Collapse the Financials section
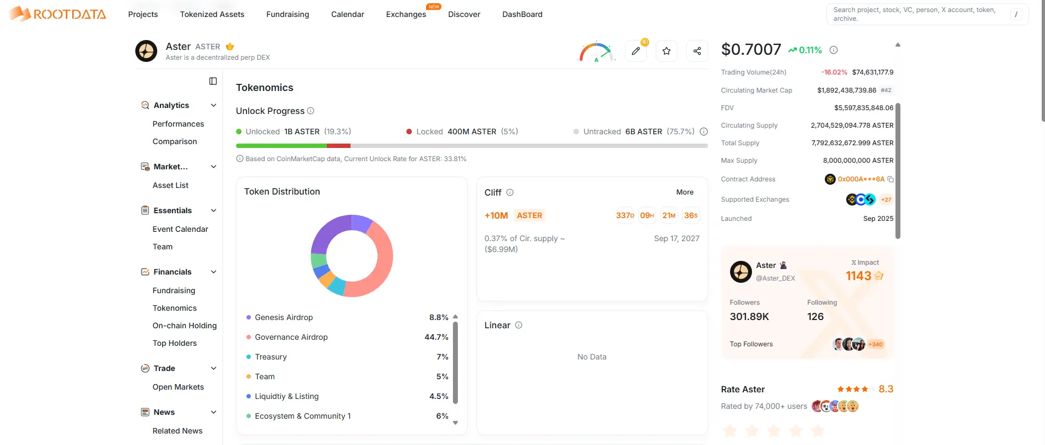Image resolution: width=1045 pixels, height=445 pixels. (214, 272)
